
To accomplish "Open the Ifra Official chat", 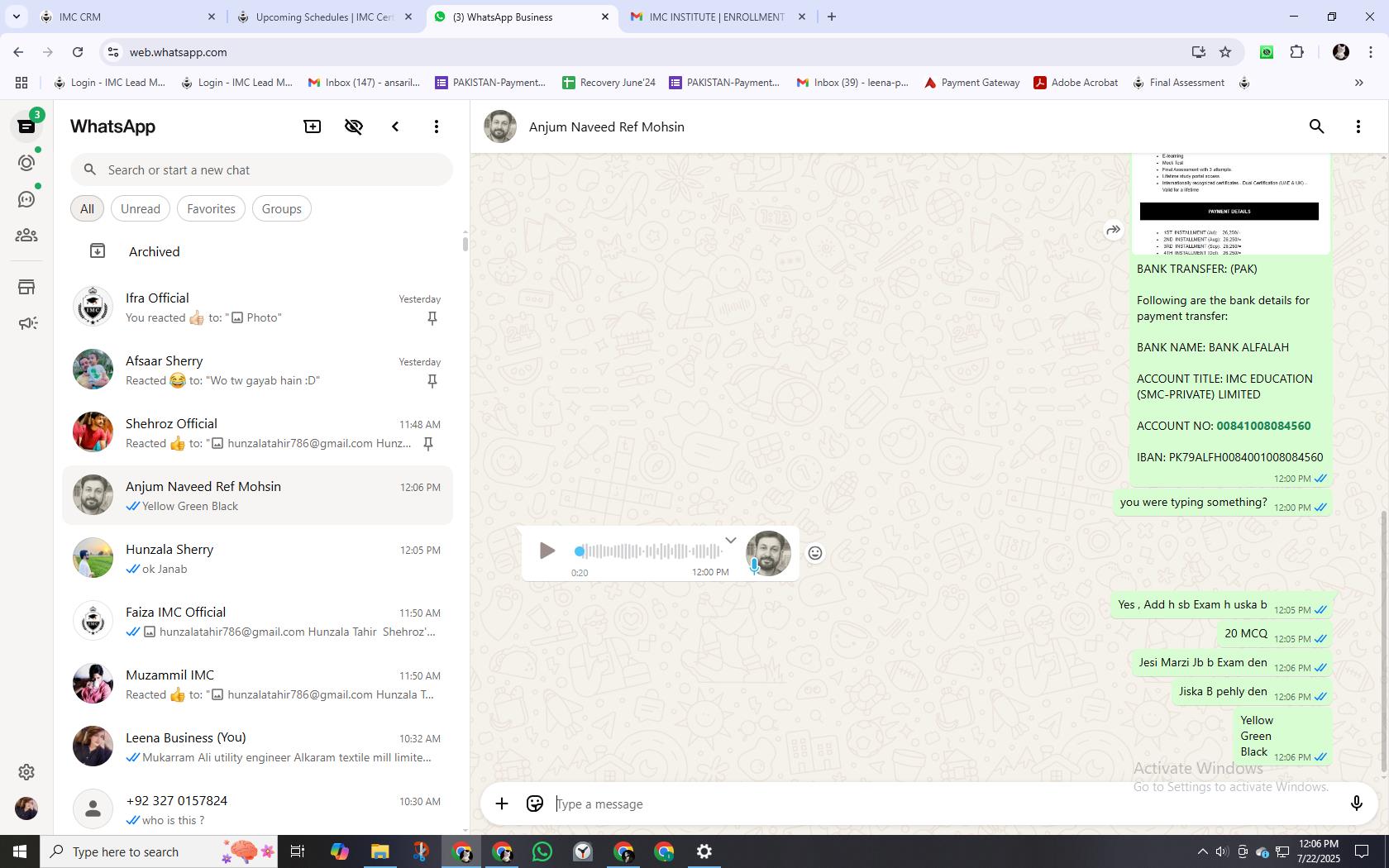I will point(257,308).
